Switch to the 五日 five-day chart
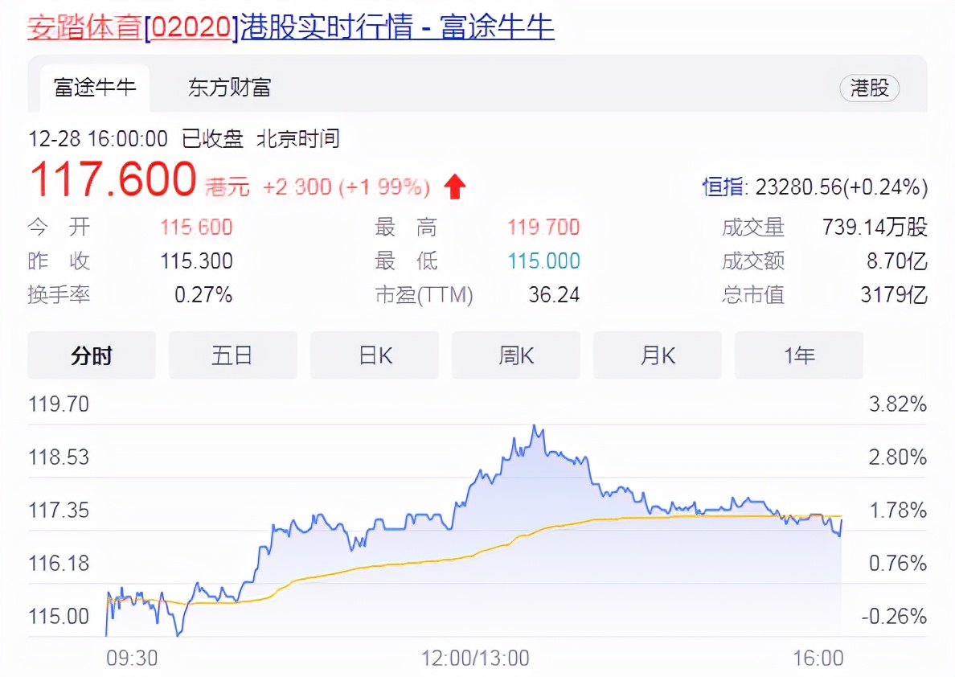Screen dimensions: 955x677 pos(232,355)
